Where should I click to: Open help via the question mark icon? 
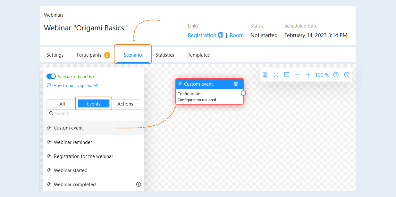click(x=336, y=75)
